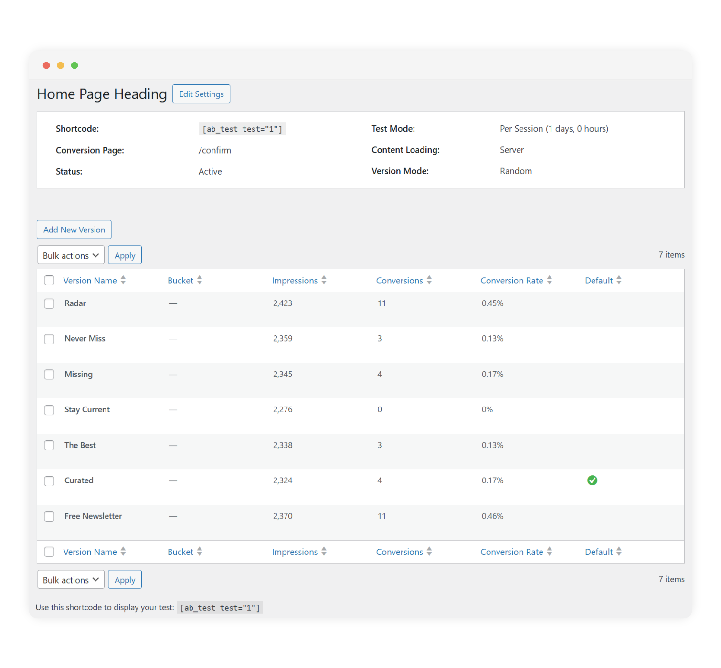Click the Curated version name
The image size is (721, 668).
click(x=79, y=480)
